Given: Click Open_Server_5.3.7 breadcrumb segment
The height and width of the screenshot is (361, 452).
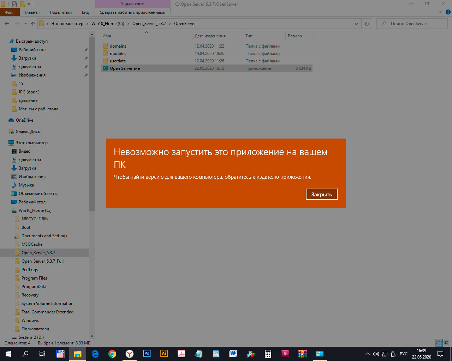Looking at the screenshot, I should (x=149, y=24).
